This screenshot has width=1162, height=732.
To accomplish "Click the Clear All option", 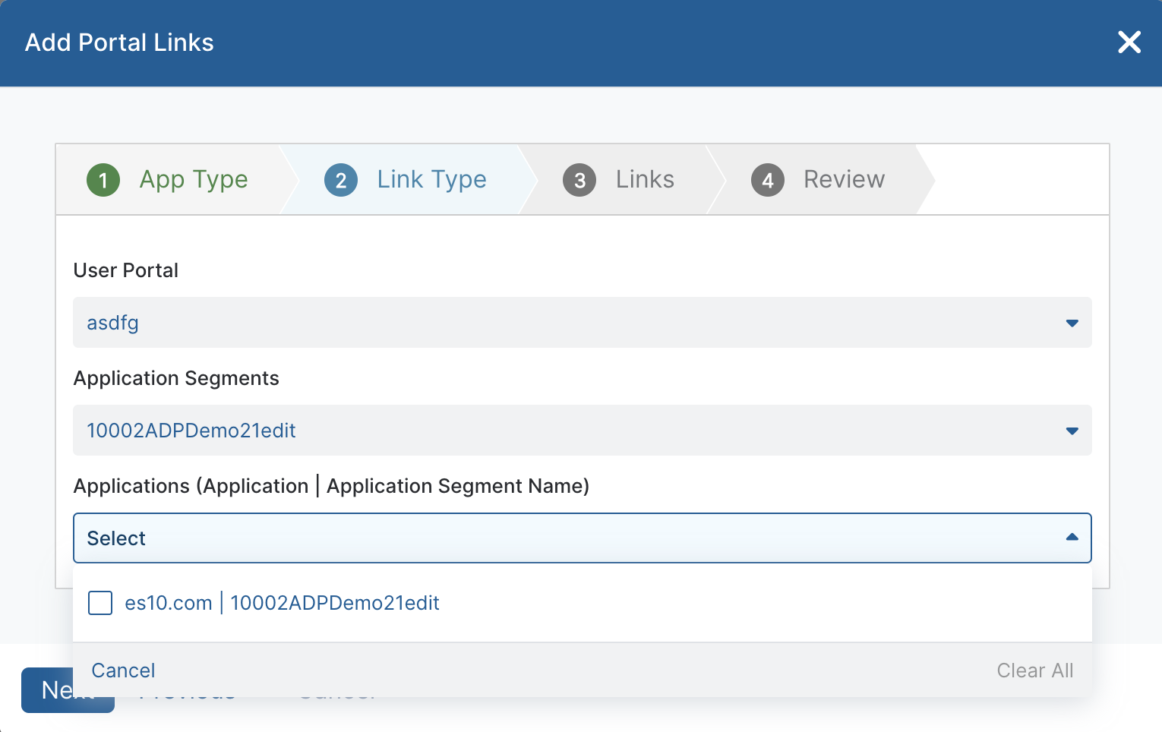I will point(1034,670).
